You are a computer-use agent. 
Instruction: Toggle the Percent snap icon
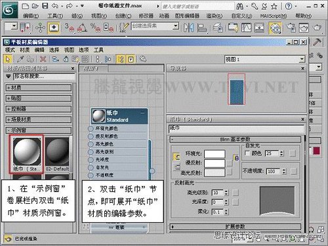point(95,28)
